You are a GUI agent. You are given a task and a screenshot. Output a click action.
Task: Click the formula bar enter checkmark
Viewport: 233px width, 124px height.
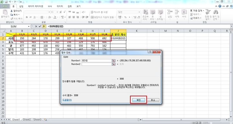point(40,26)
